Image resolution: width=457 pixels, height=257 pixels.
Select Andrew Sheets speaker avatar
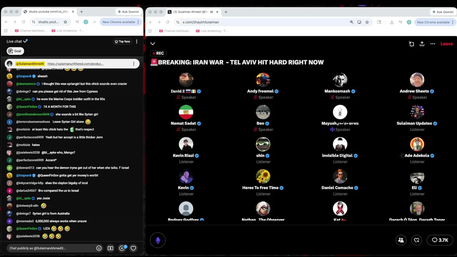click(x=417, y=80)
